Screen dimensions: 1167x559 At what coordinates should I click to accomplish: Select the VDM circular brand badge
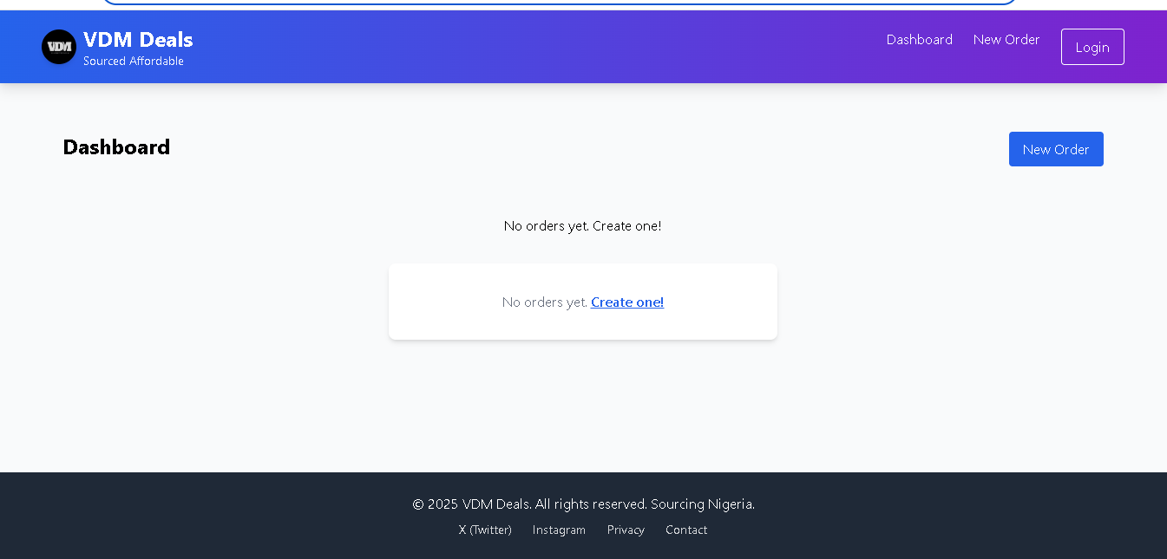(x=58, y=47)
